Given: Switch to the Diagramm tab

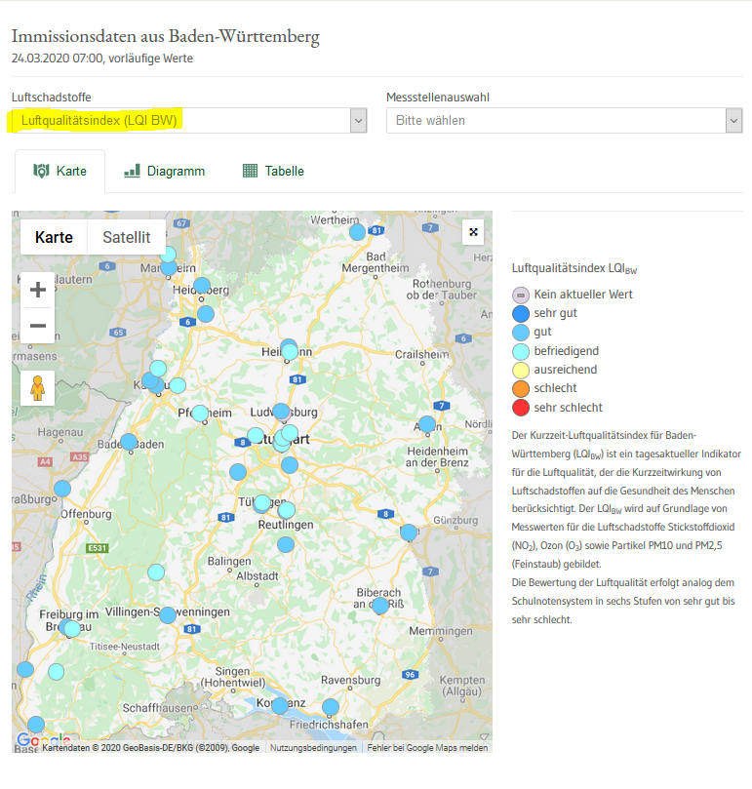Looking at the screenshot, I should pos(165,171).
